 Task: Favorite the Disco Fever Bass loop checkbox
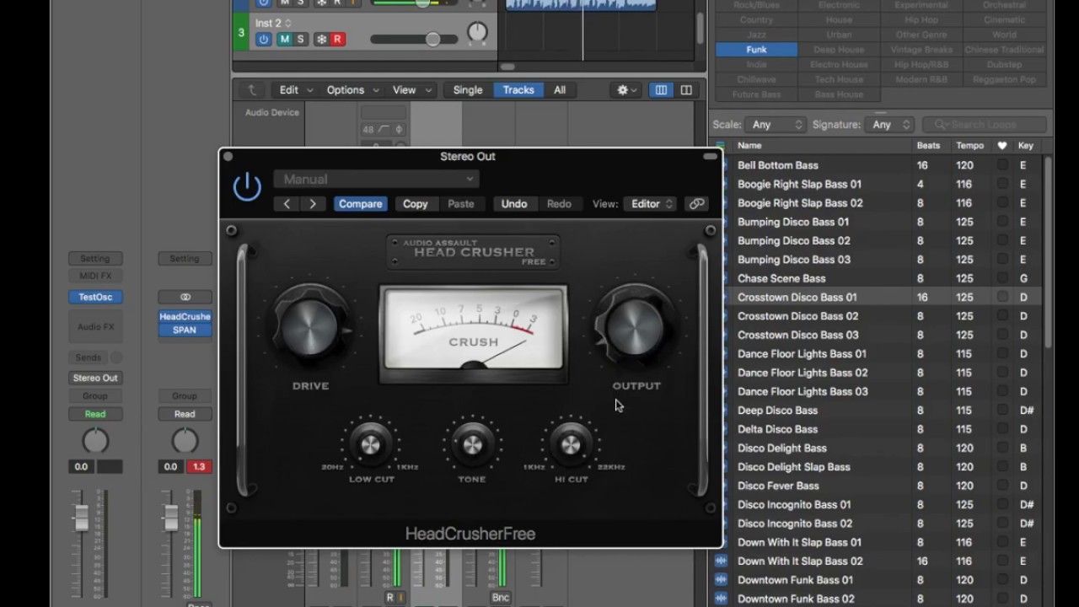[x=1002, y=486]
